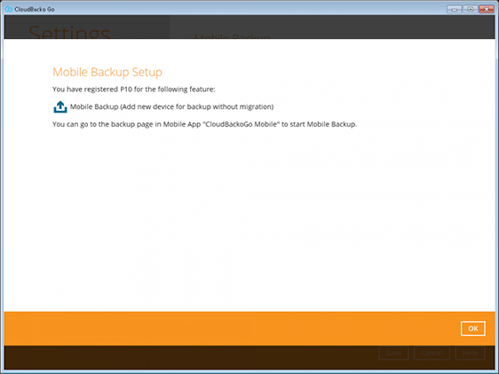Click the OK button in orange footer
Image resolution: width=499 pixels, height=374 pixels.
pos(473,328)
